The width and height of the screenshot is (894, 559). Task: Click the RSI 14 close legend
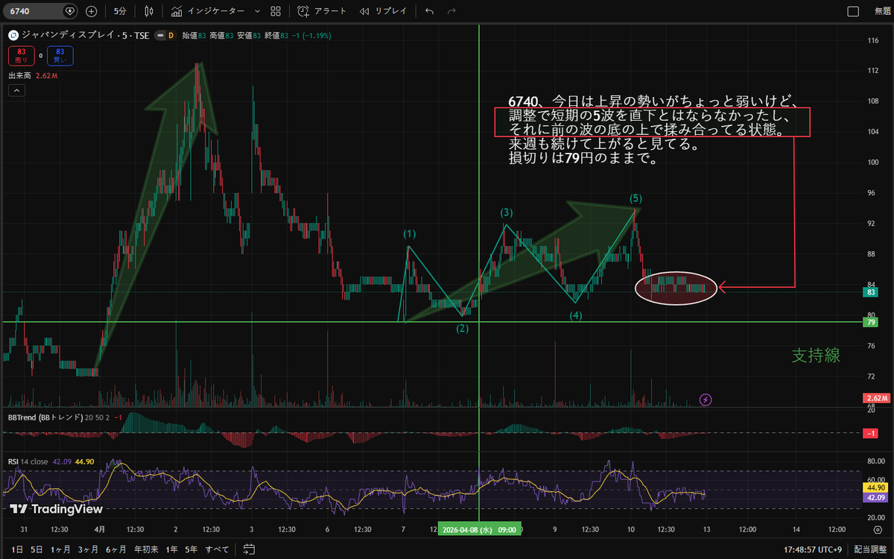coord(29,461)
